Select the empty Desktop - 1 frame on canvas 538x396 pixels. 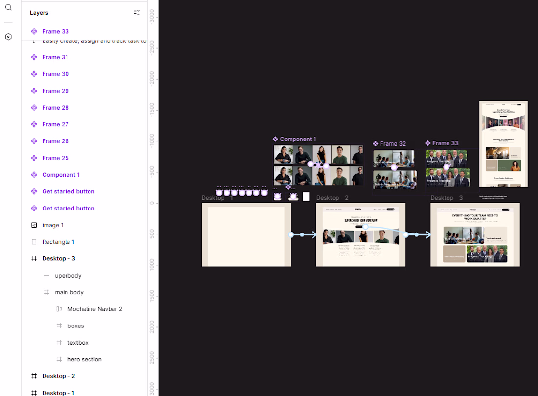(246, 235)
